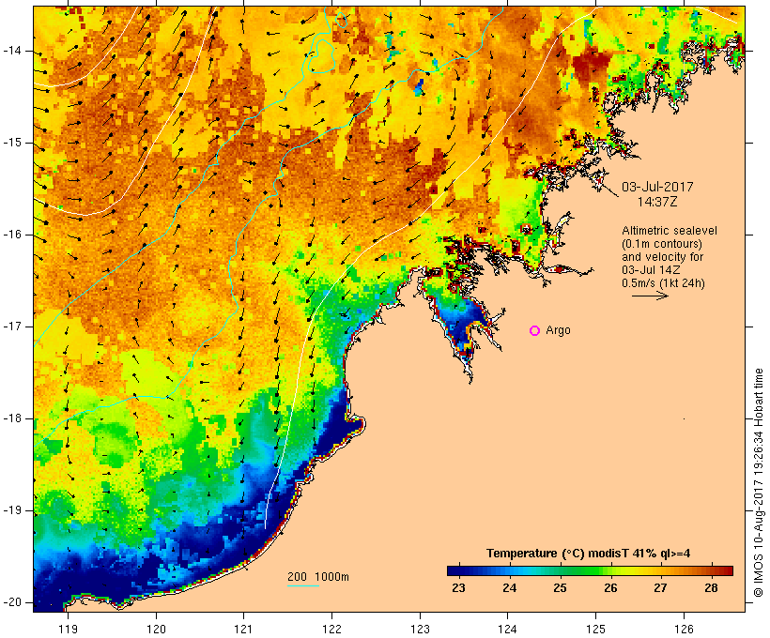Click the dark red 28°C colorbar end
The height and width of the screenshot is (638, 770).
point(726,570)
